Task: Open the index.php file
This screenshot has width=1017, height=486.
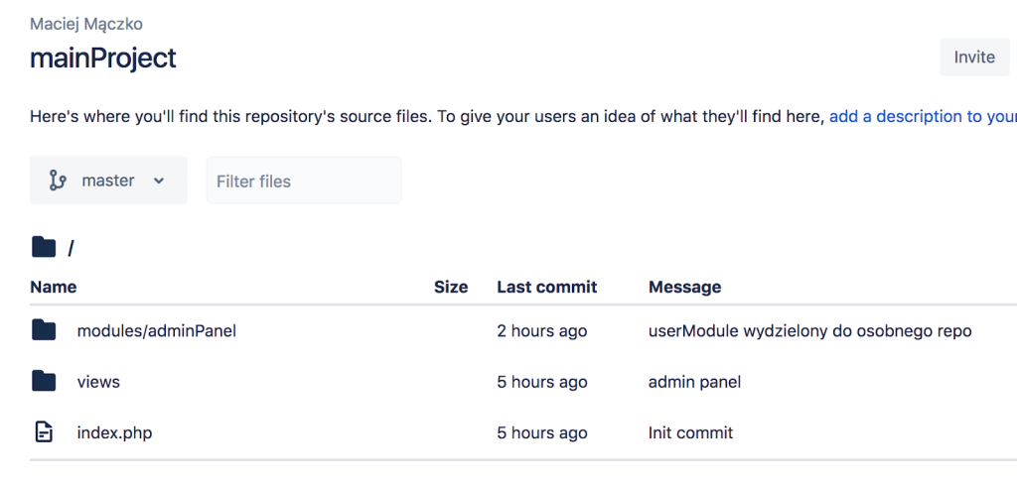Action: (115, 432)
